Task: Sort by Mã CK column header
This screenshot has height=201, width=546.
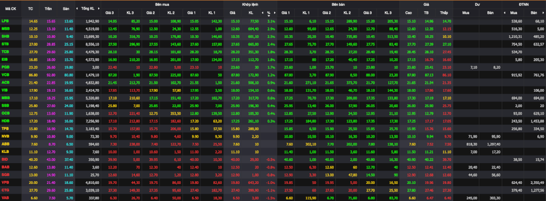Action: 11,9
